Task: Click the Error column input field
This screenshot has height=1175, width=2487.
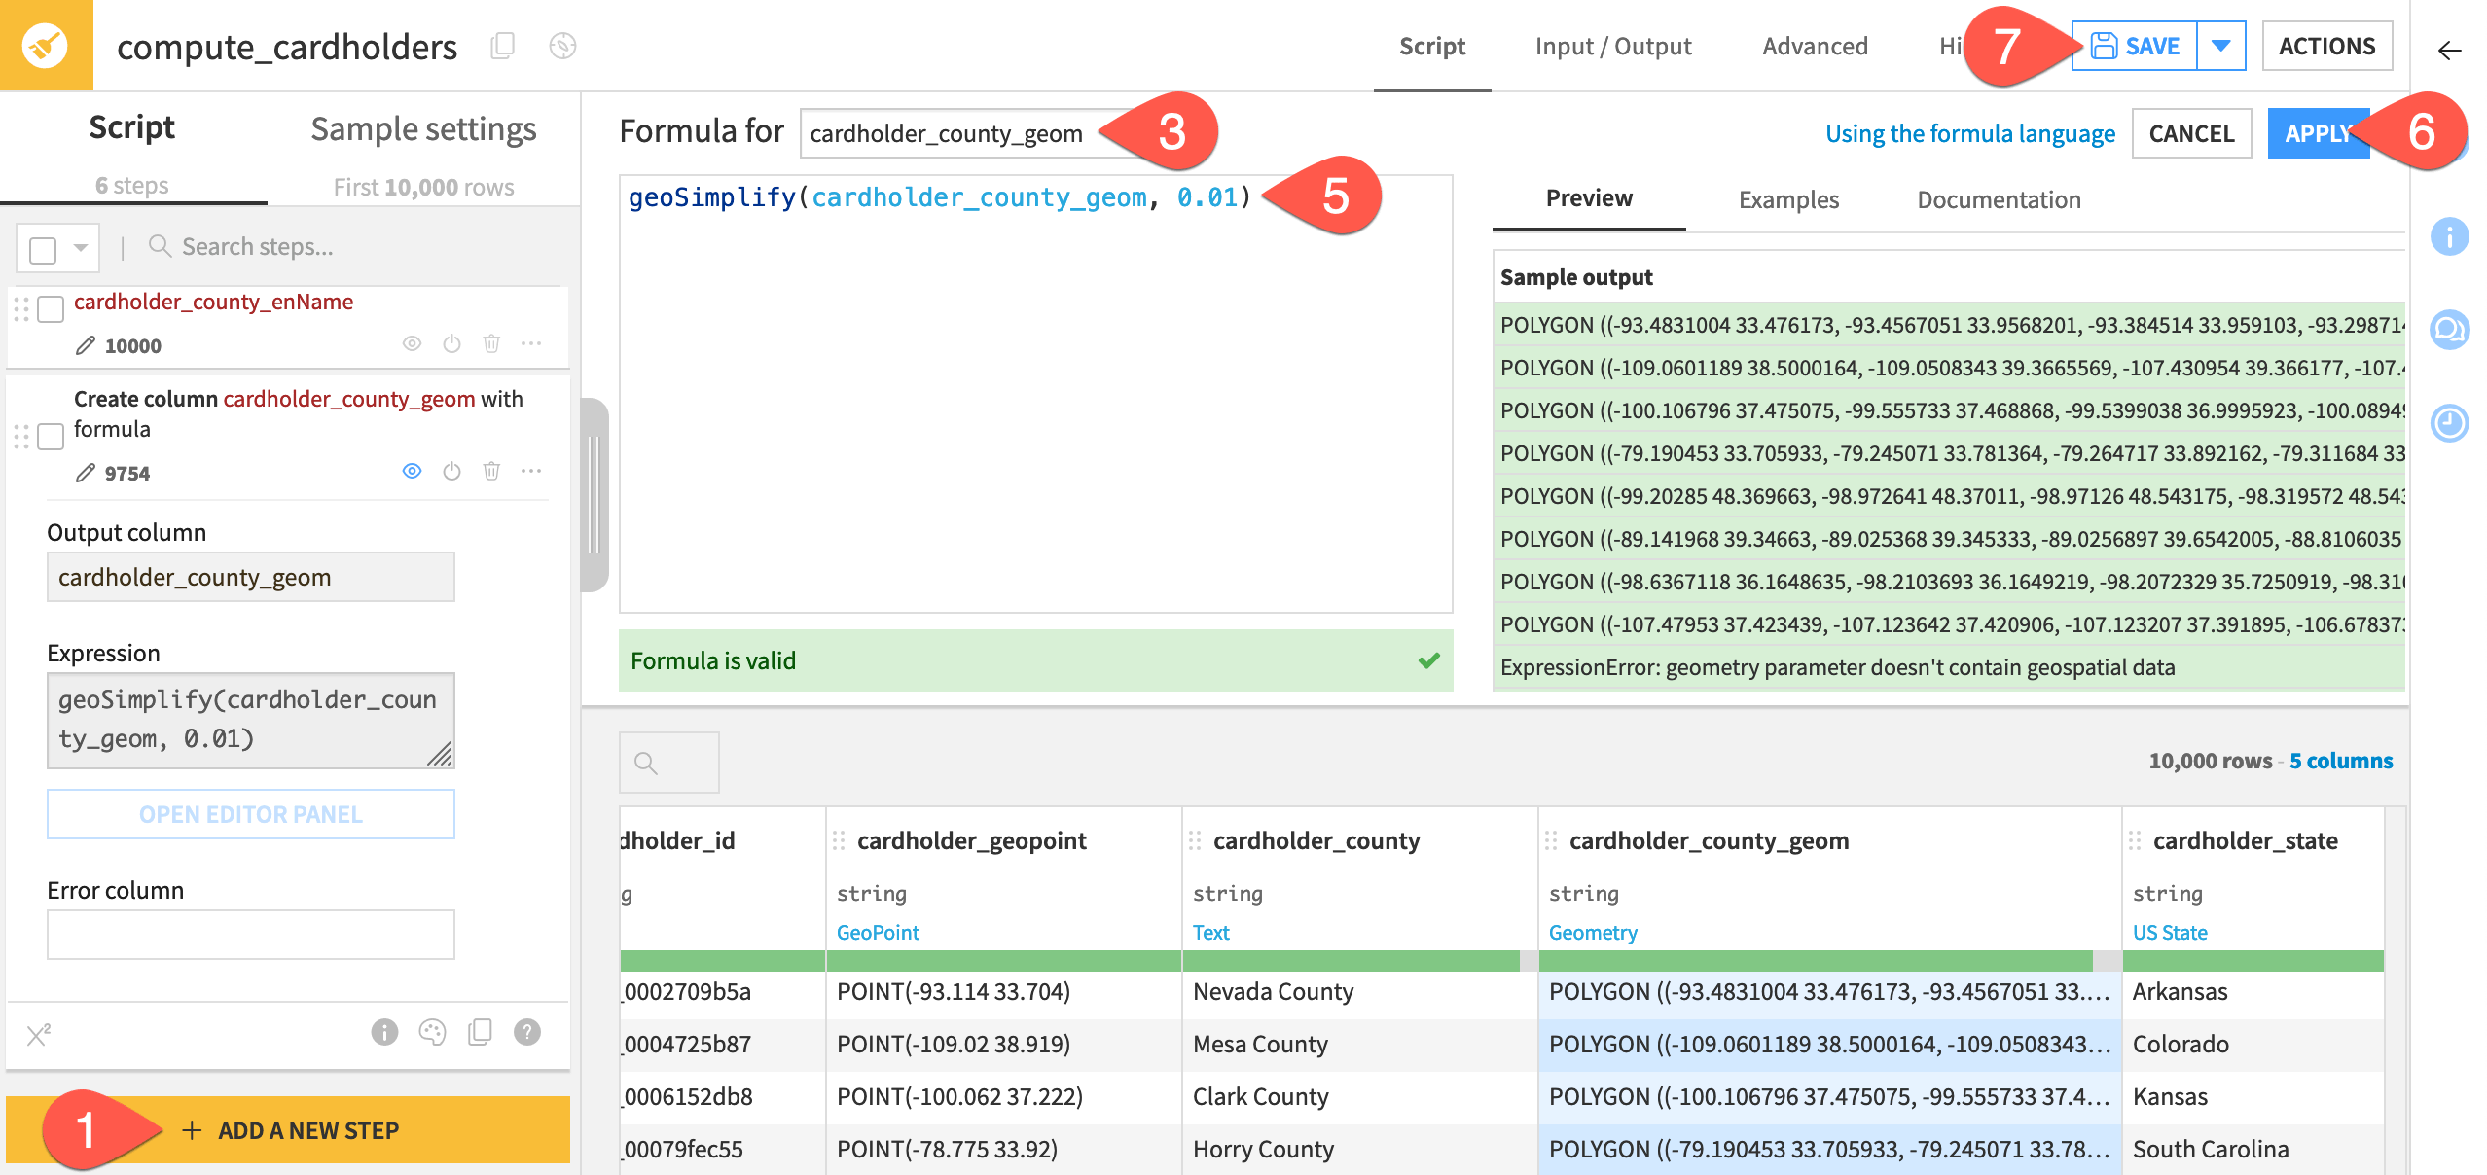Action: pos(250,935)
